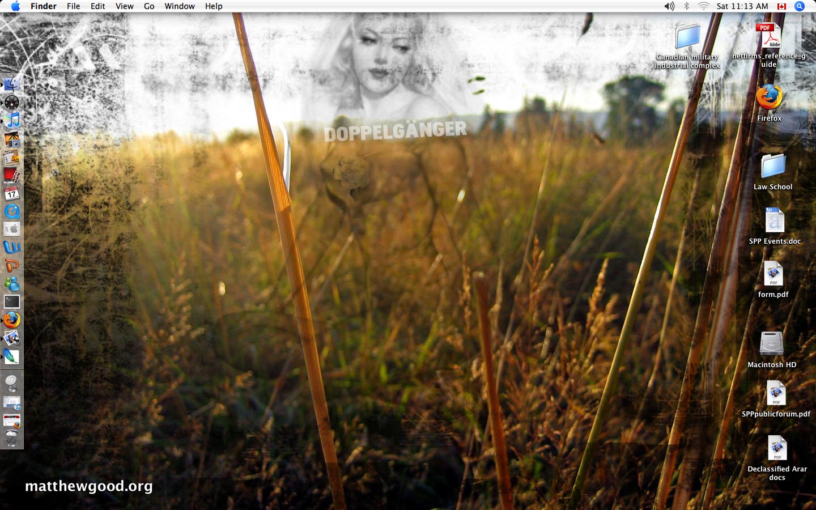Open the AirPort Wi-Fi status menu
The width and height of the screenshot is (816, 510).
pyautogui.click(x=703, y=6)
